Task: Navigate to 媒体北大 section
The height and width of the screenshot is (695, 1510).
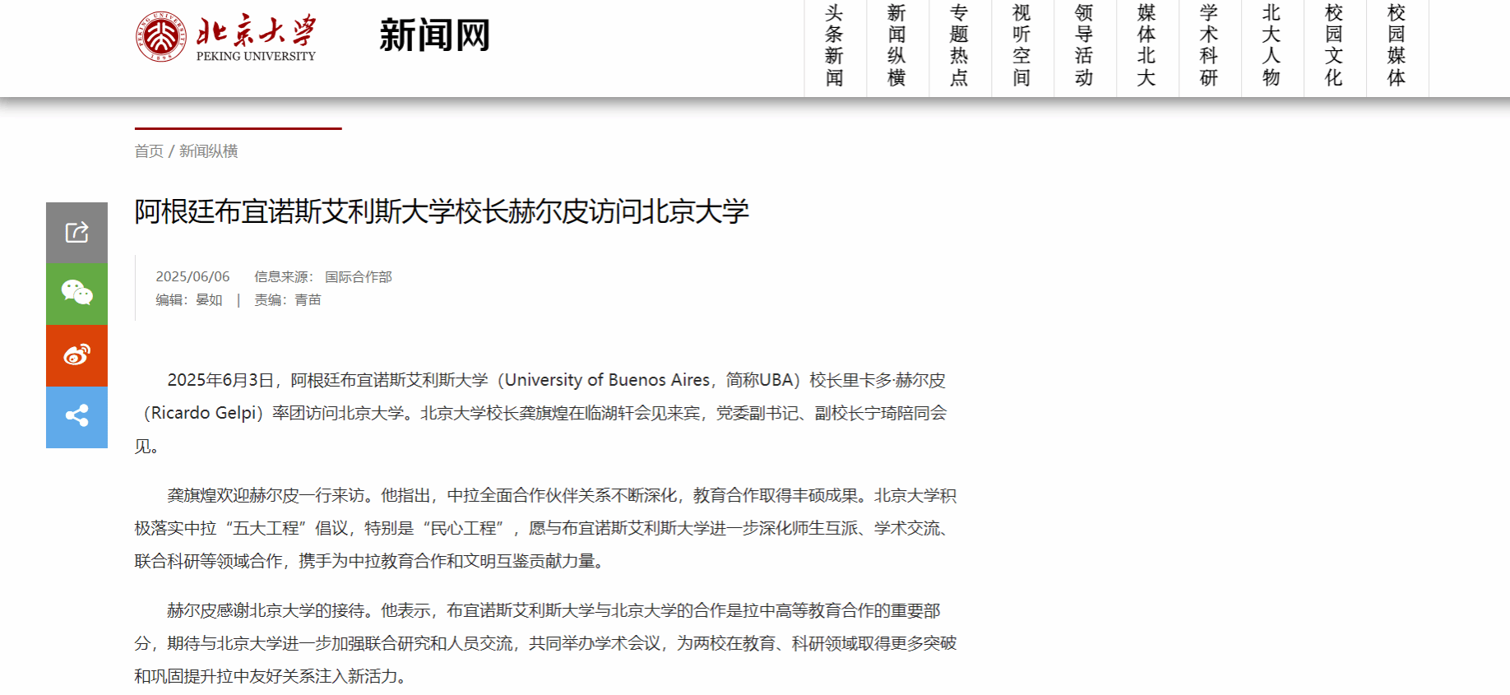Action: 1147,46
